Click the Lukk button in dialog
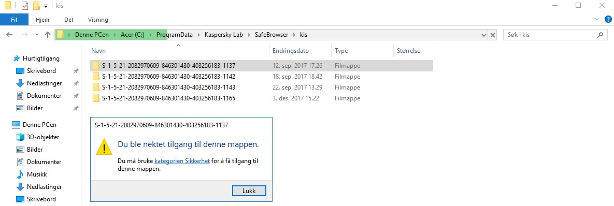This screenshot has width=614, height=206. coord(249,190)
